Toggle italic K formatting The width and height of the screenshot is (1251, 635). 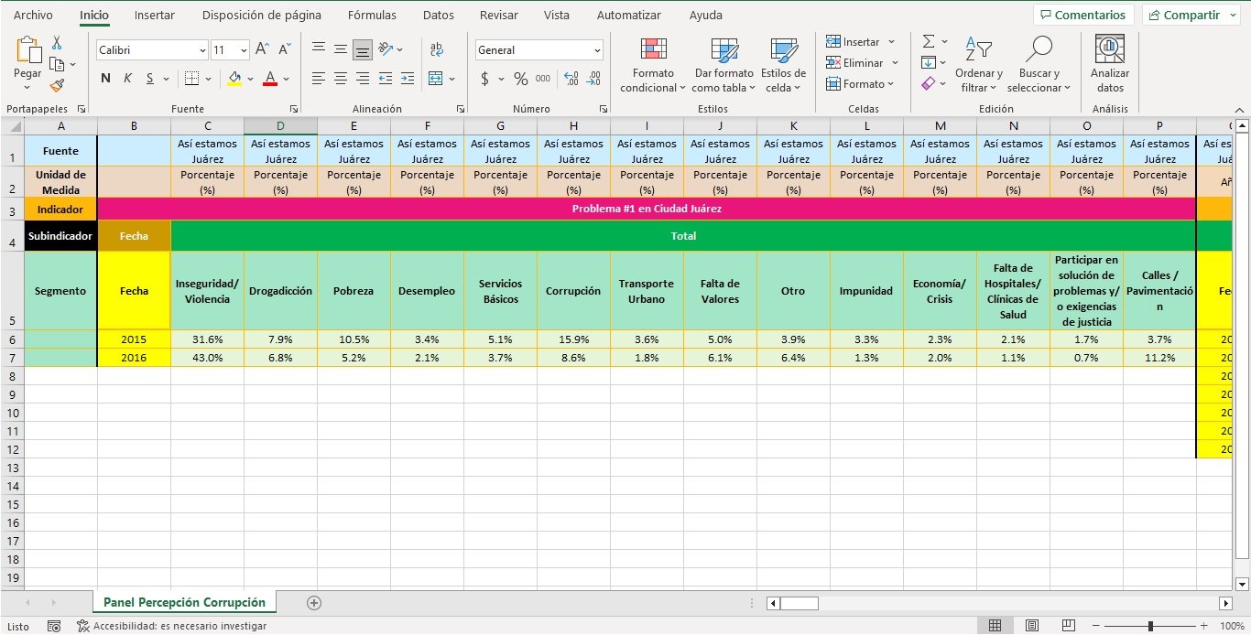click(x=127, y=79)
